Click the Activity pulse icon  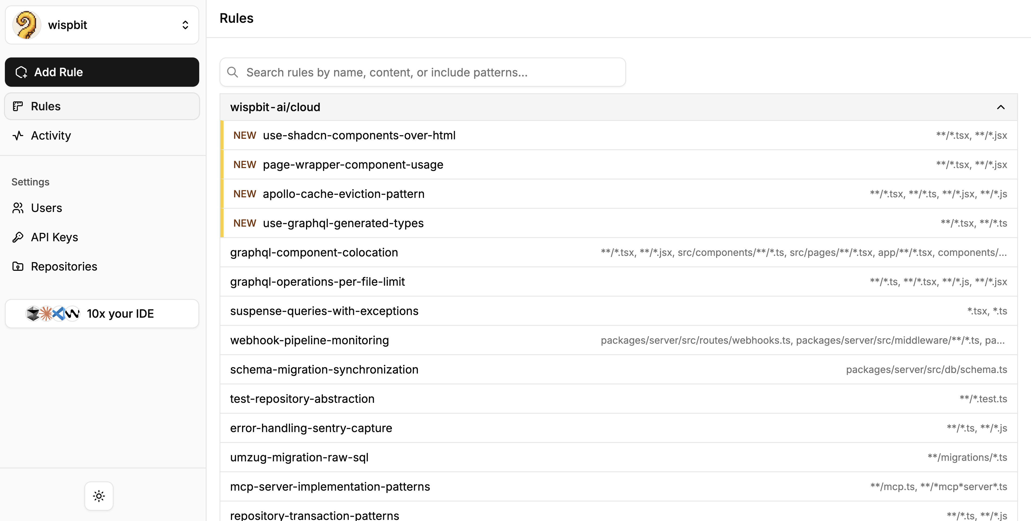[18, 135]
